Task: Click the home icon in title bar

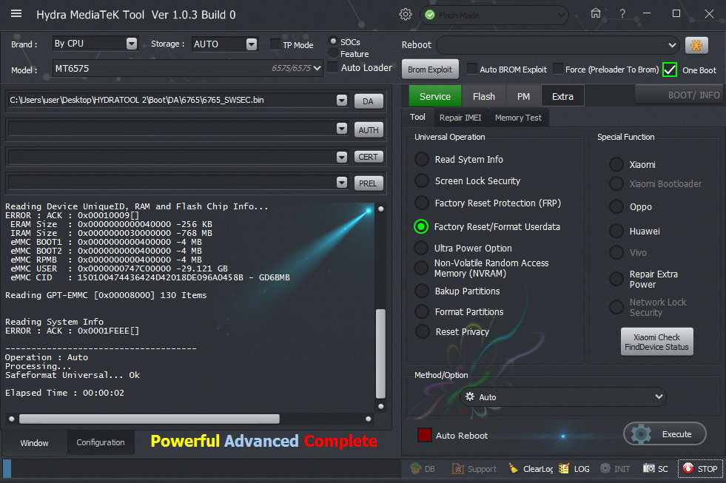Action: click(x=596, y=13)
